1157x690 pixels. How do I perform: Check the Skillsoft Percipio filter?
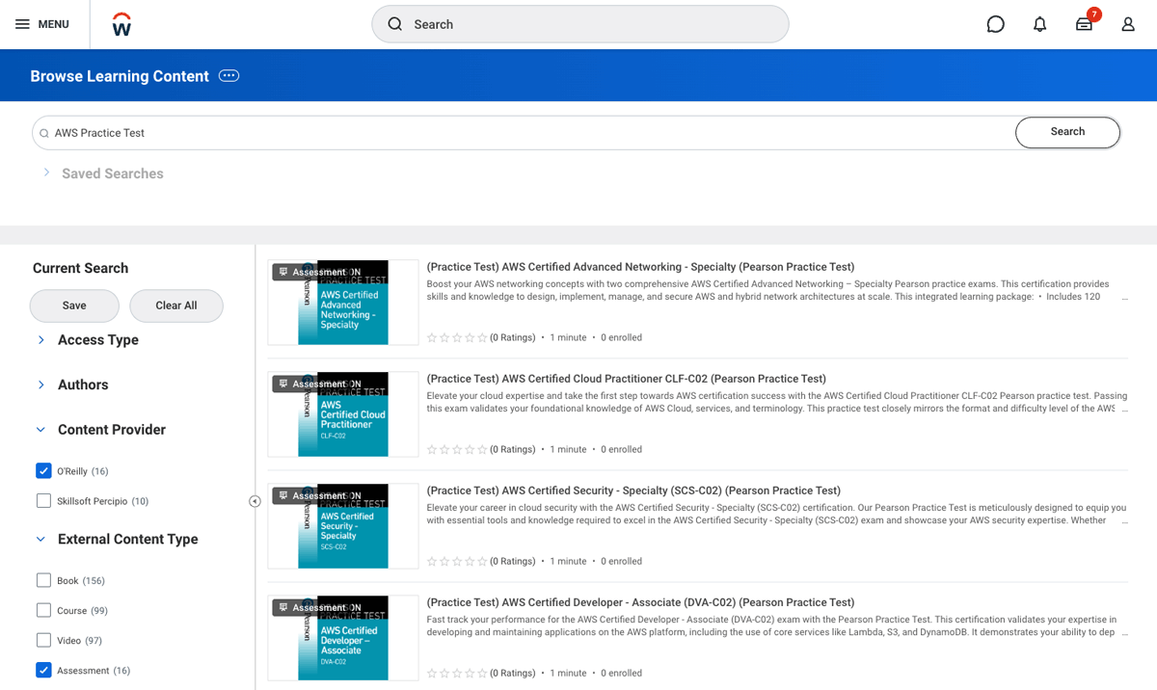coord(43,501)
